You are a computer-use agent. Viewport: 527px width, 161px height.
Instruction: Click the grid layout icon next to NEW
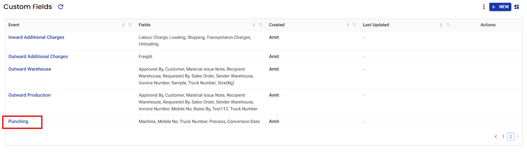coord(516,7)
